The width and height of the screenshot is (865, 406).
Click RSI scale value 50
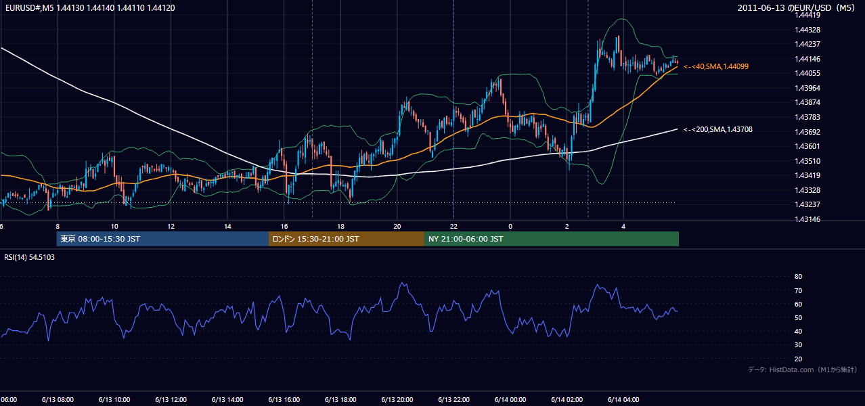pos(798,317)
